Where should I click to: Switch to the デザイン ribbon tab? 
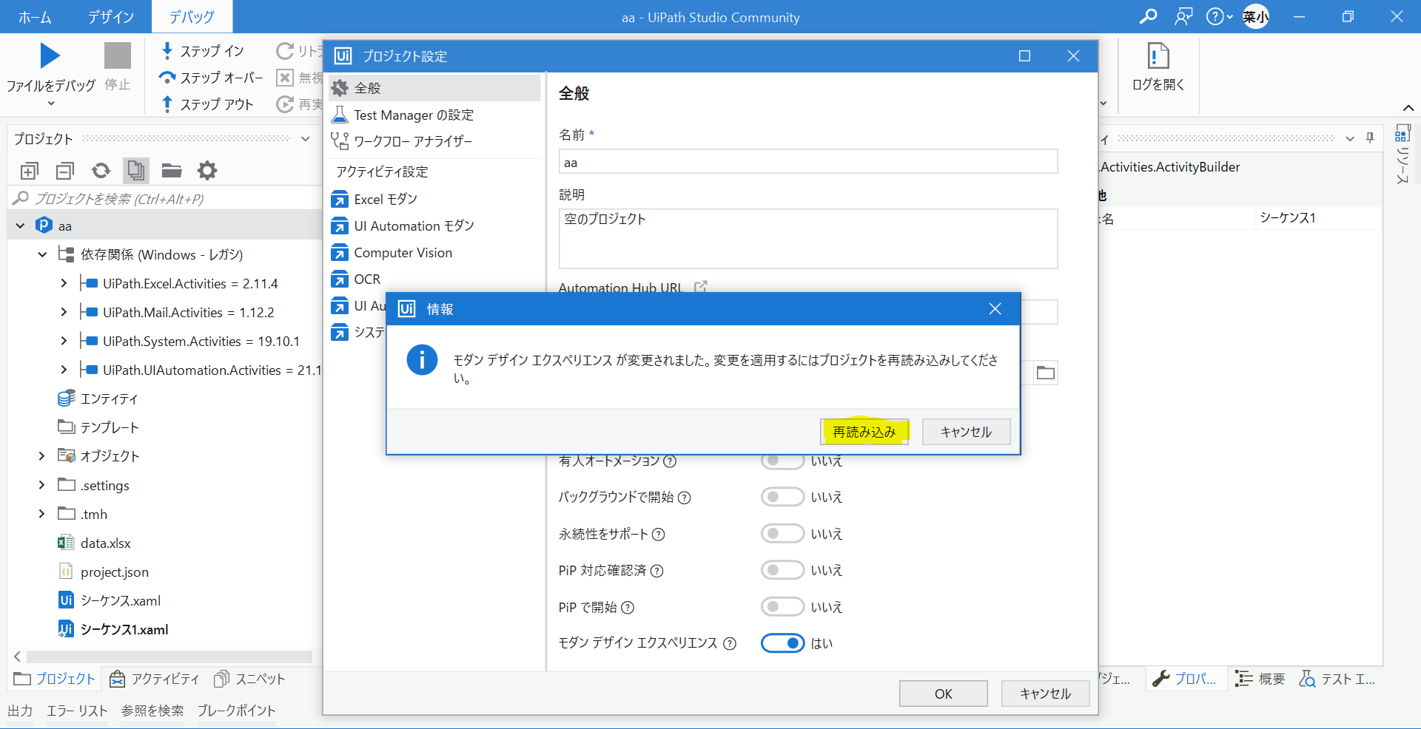click(x=111, y=17)
